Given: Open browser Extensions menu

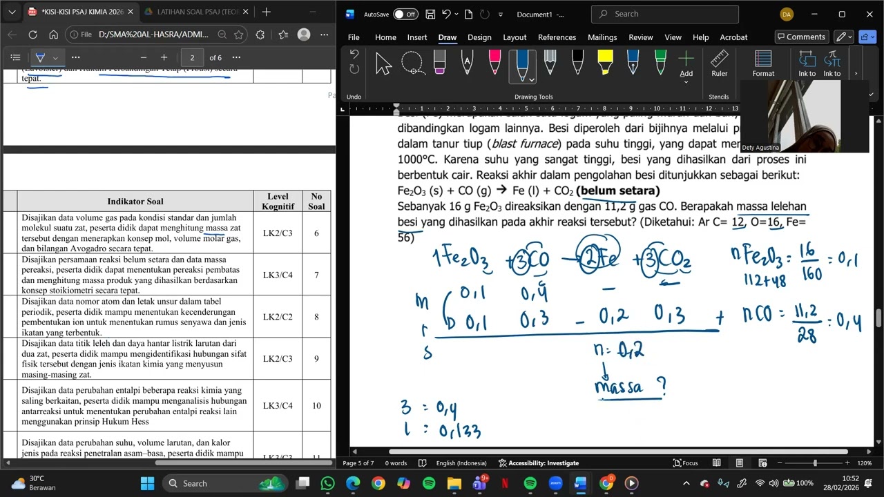Looking at the screenshot, I should point(260,35).
